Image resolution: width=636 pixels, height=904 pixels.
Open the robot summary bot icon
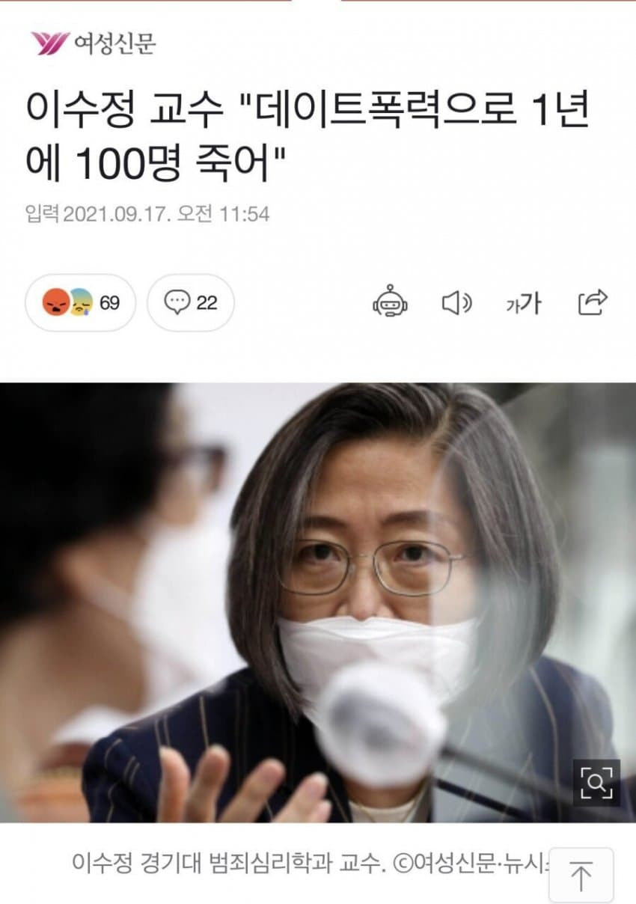(390, 302)
